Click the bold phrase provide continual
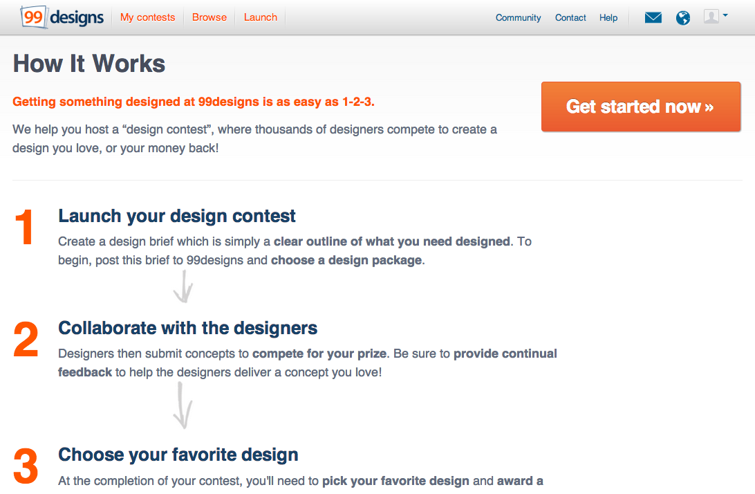The width and height of the screenshot is (755, 494). (505, 354)
